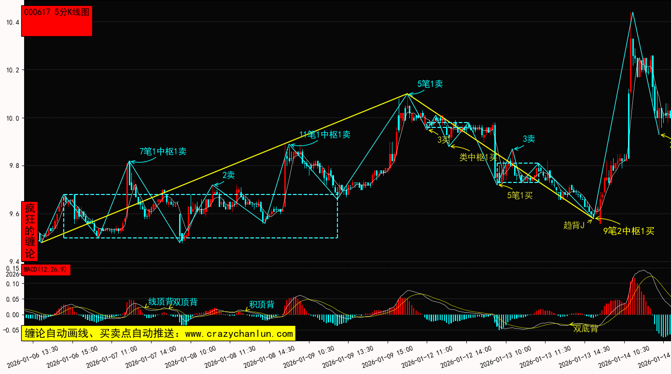Click the 10.4 price axis label
671x374 pixels.
coord(13,23)
